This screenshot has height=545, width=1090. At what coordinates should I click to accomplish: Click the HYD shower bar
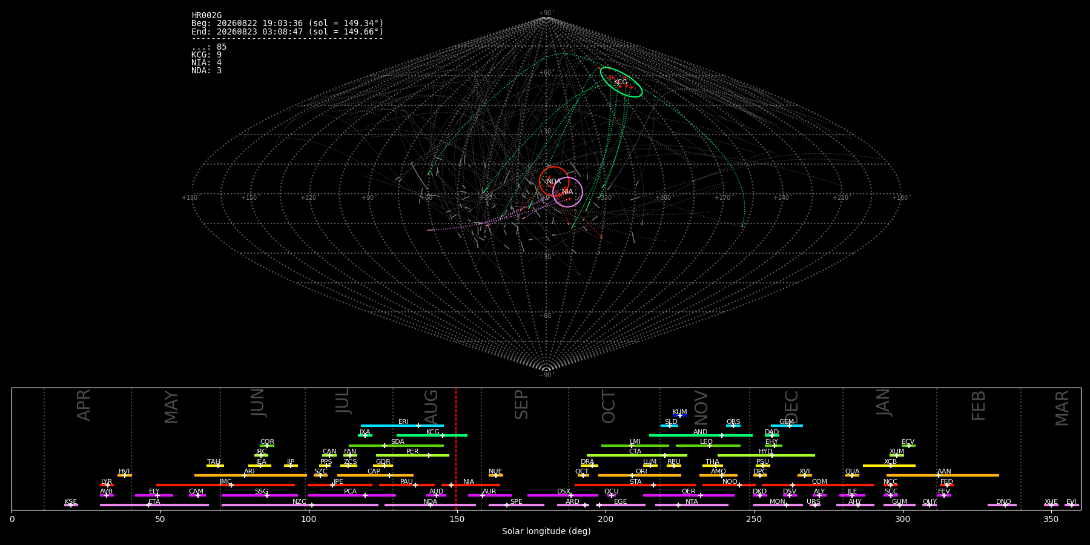click(766, 455)
